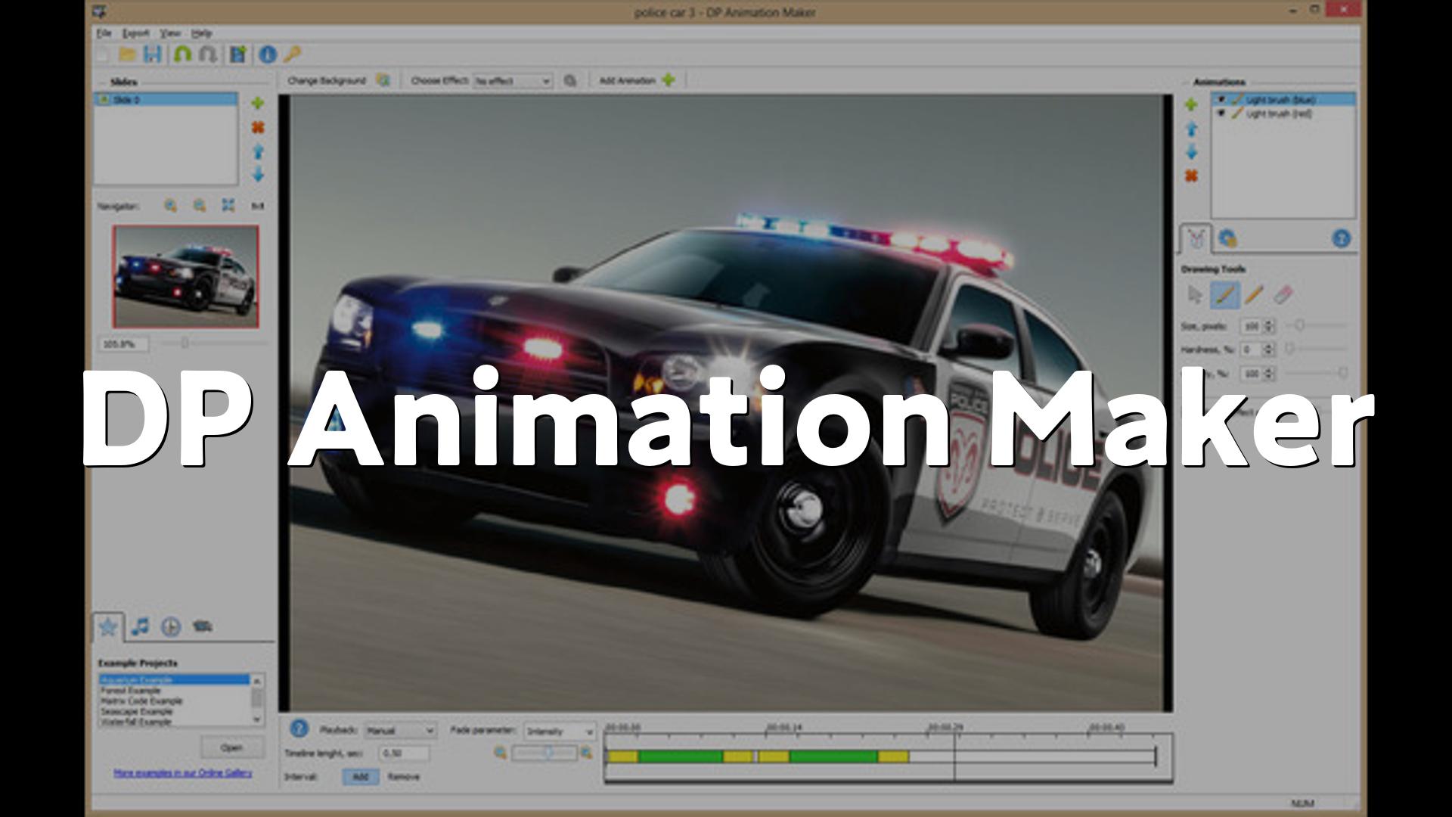The height and width of the screenshot is (817, 1452).
Task: Toggle visibility of Light brush (red)
Action: (1221, 113)
